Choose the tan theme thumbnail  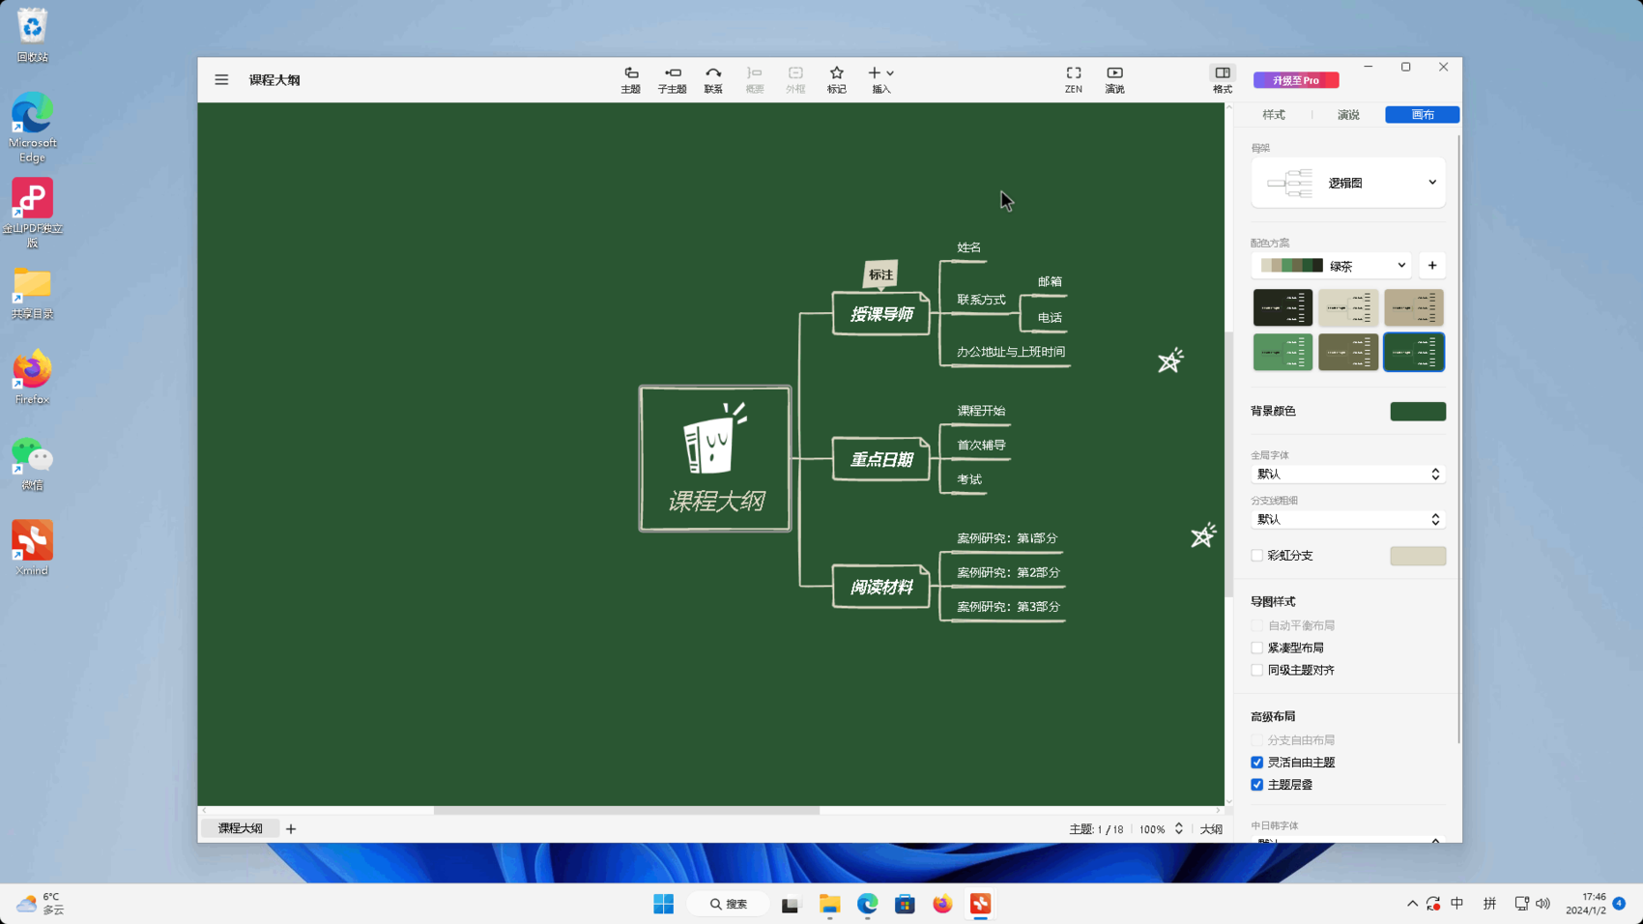coord(1414,307)
